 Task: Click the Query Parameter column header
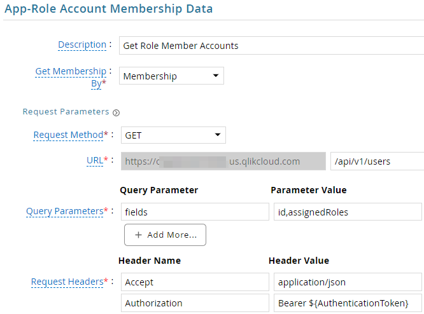[159, 190]
